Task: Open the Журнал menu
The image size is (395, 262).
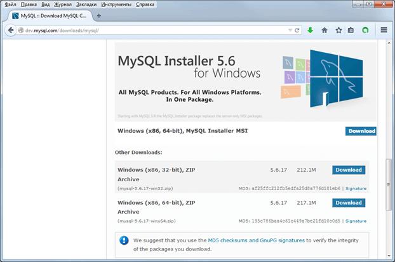Action: click(63, 4)
